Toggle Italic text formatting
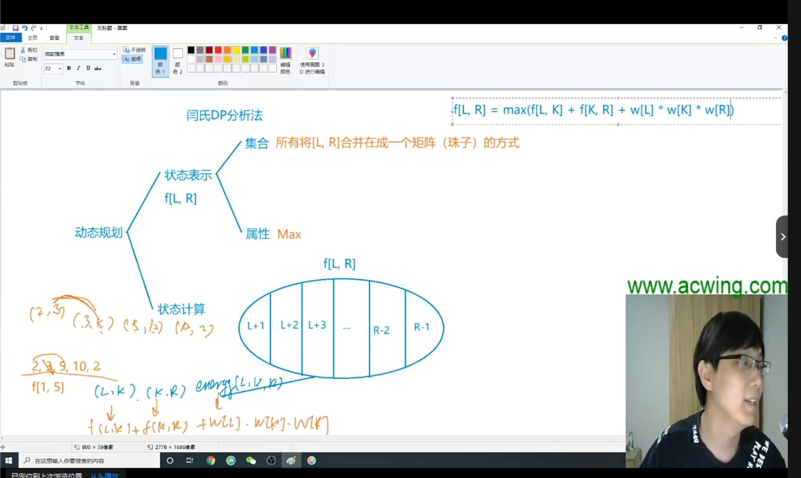 [x=79, y=68]
